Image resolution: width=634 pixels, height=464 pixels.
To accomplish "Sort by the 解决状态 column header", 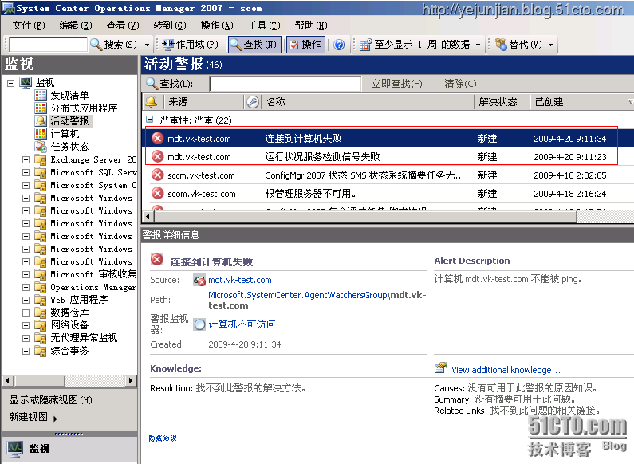I will [502, 102].
